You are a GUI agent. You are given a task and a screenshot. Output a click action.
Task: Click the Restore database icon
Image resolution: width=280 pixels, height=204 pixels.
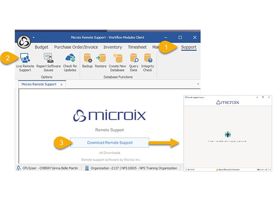(x=101, y=58)
